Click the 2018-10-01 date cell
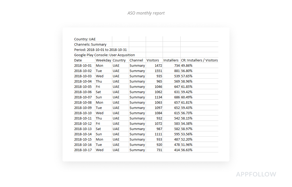The width and height of the screenshot is (292, 187). click(83, 66)
